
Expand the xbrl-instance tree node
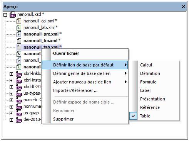(12, 80)
